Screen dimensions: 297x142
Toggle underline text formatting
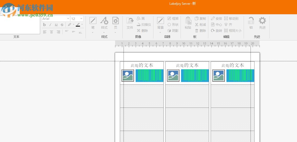[x=56, y=25]
